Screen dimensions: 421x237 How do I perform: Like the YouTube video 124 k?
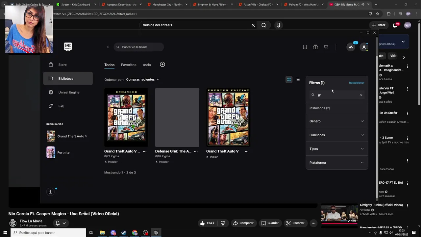[x=207, y=223]
